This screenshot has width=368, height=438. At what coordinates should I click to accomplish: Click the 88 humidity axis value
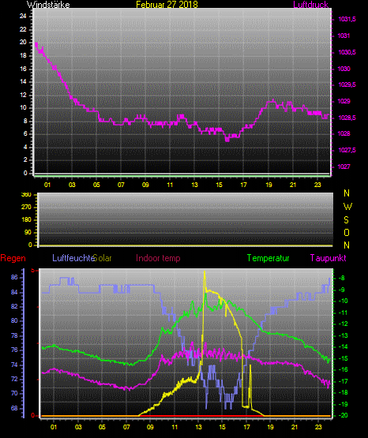pyautogui.click(x=14, y=277)
